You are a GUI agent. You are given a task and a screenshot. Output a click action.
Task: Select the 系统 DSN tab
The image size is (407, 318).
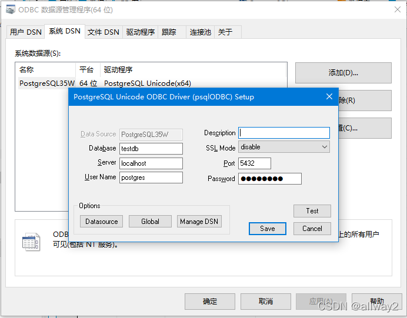(65, 31)
